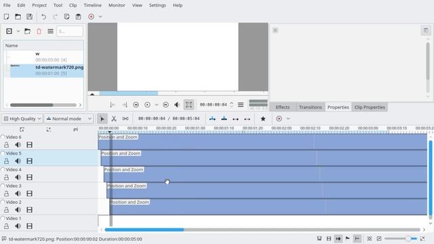Lock the Video 5 track

coord(6,161)
